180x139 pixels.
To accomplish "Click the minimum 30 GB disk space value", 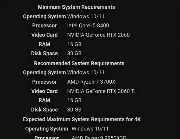I will coord(74,53).
